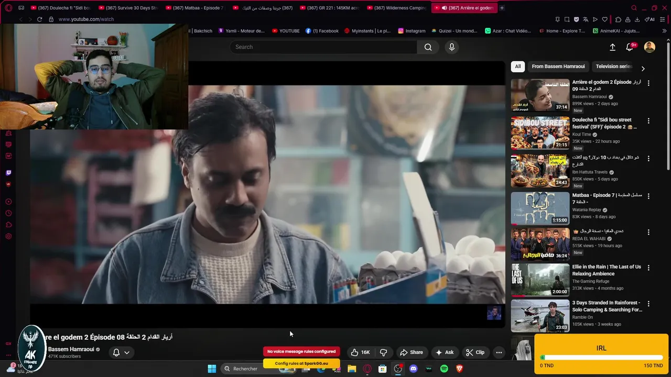Click the browser address bar youtube.com/watch

click(x=86, y=19)
